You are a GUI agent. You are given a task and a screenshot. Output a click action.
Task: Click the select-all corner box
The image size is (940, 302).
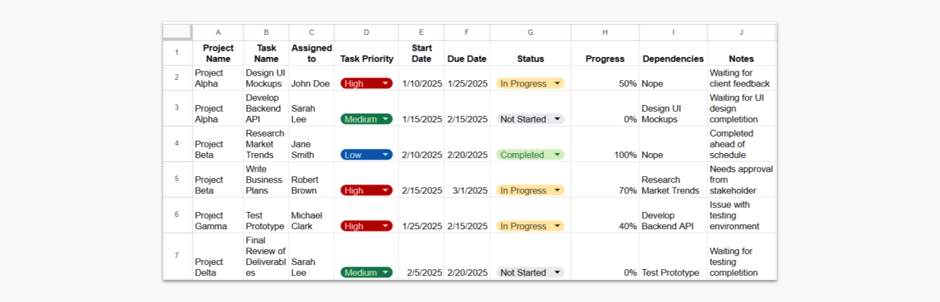(177, 32)
